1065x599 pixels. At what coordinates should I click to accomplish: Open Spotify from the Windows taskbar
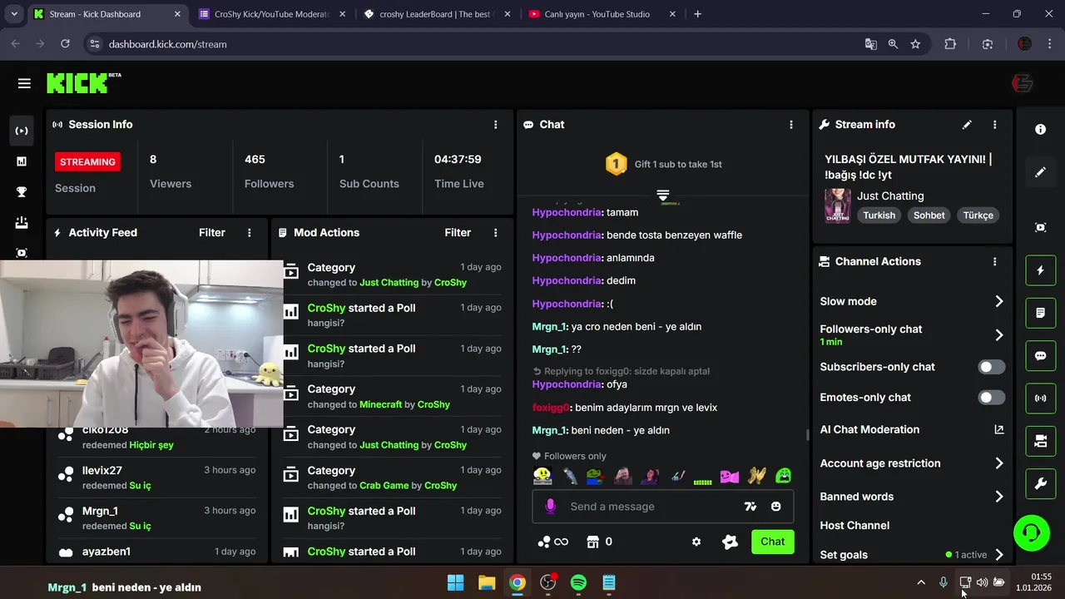[x=578, y=582]
